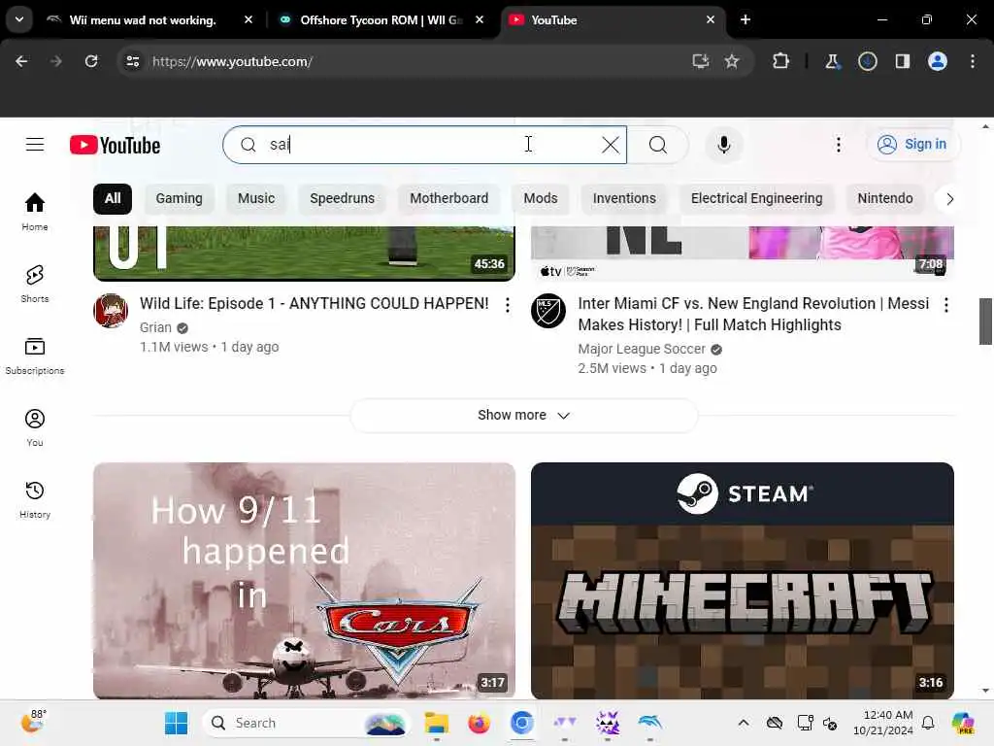Select the Nintendo filter chip
The width and height of the screenshot is (994, 746).
click(x=885, y=198)
